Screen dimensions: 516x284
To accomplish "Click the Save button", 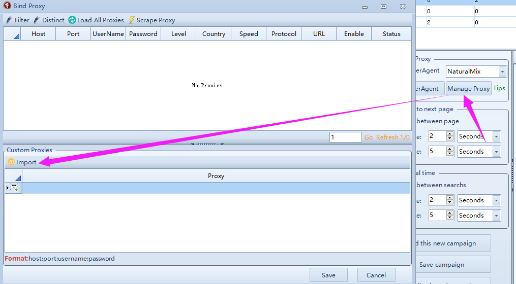I will (328, 275).
